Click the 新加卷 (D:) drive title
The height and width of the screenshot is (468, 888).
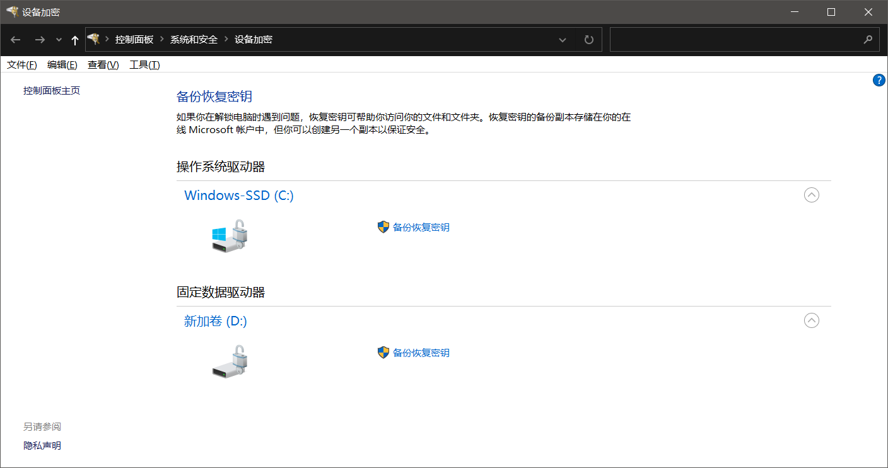pos(216,321)
